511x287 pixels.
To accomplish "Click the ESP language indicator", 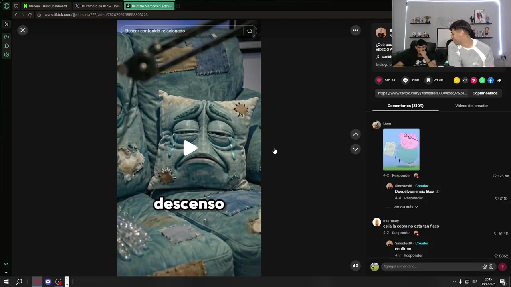I will pos(475,282).
